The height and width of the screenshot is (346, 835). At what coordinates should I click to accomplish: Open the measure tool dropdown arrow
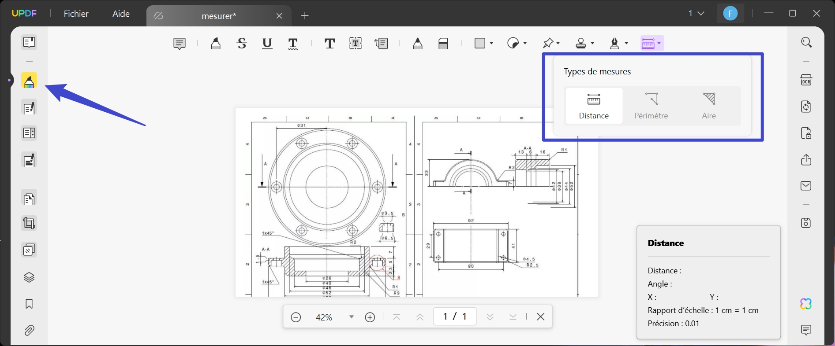(x=659, y=43)
